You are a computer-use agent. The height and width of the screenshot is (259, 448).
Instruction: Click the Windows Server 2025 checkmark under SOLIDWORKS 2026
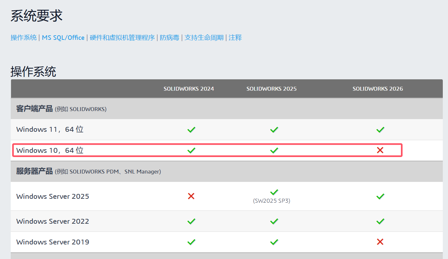(380, 196)
